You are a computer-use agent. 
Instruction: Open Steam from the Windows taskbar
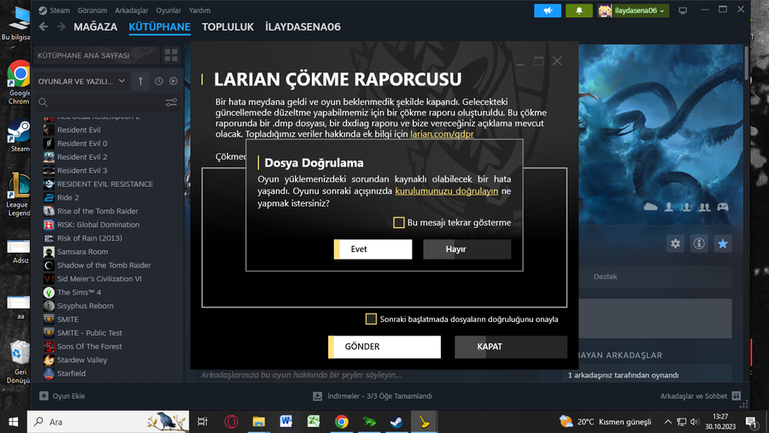click(x=396, y=422)
